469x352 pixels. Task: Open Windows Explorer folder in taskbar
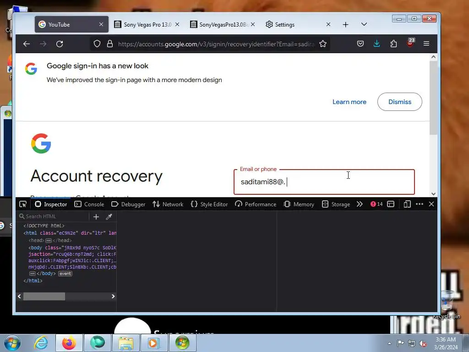point(125,343)
